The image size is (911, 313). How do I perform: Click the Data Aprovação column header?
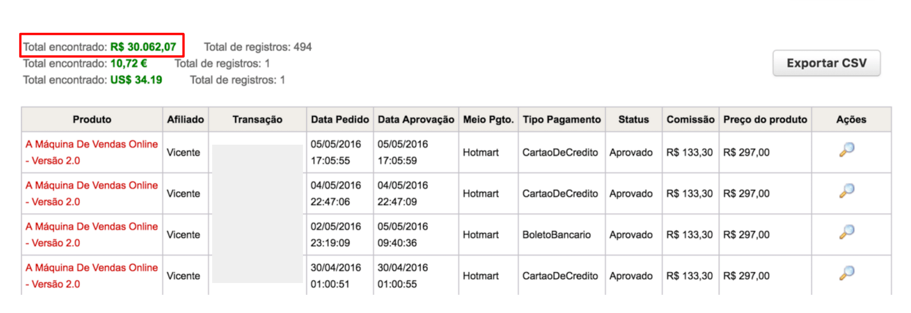click(x=416, y=120)
